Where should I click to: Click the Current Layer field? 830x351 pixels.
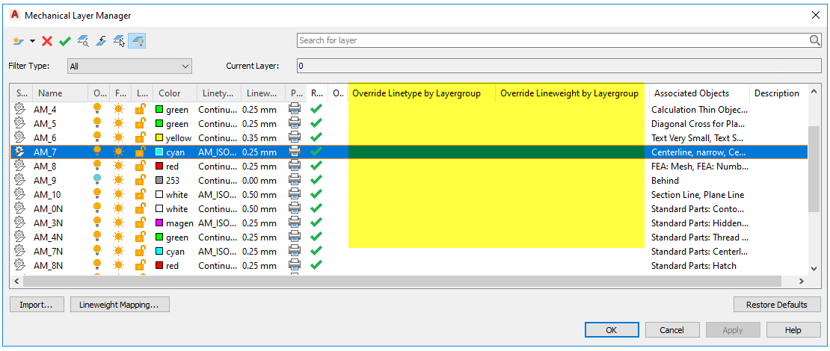(x=559, y=66)
